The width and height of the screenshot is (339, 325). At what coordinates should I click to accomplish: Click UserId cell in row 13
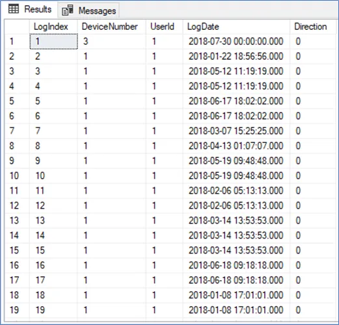(x=165, y=220)
